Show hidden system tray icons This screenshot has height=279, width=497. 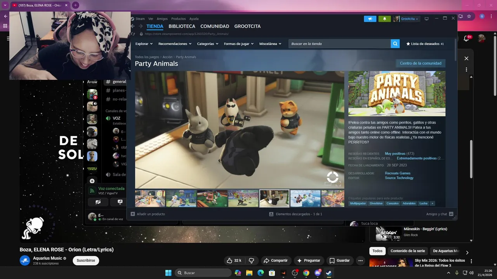click(x=448, y=273)
